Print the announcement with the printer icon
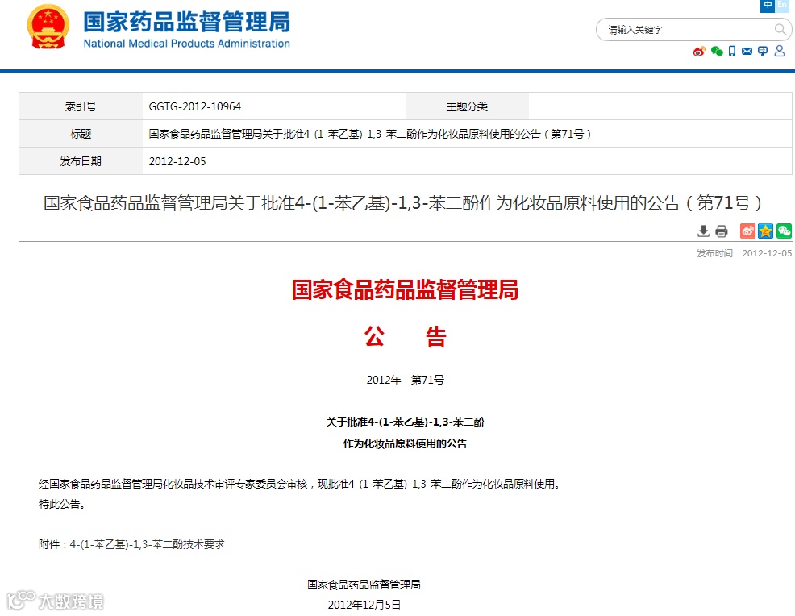This screenshot has height=616, width=795. click(x=722, y=231)
